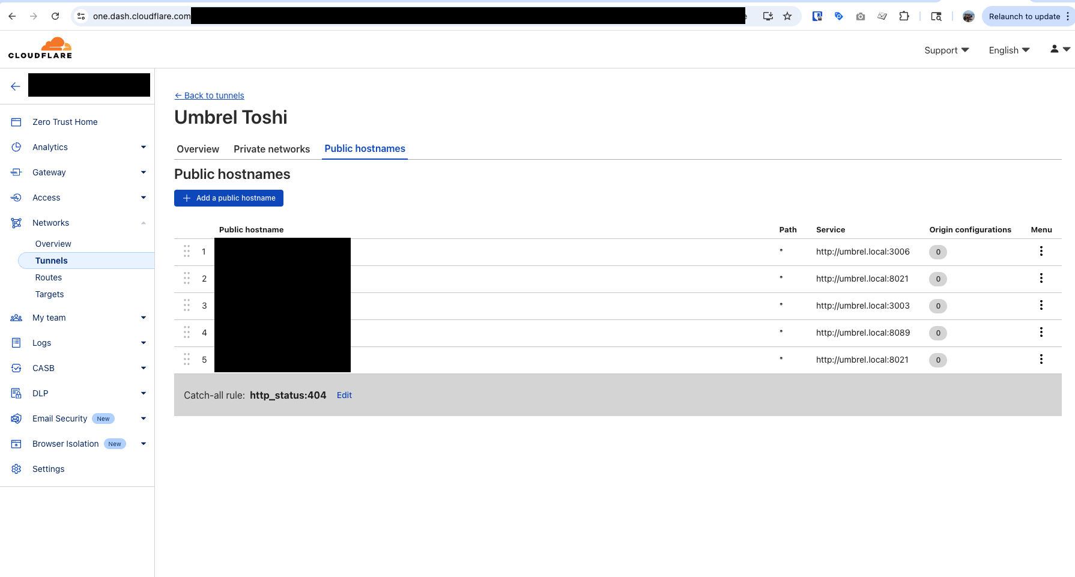Edit the catch-all rule

(x=344, y=395)
